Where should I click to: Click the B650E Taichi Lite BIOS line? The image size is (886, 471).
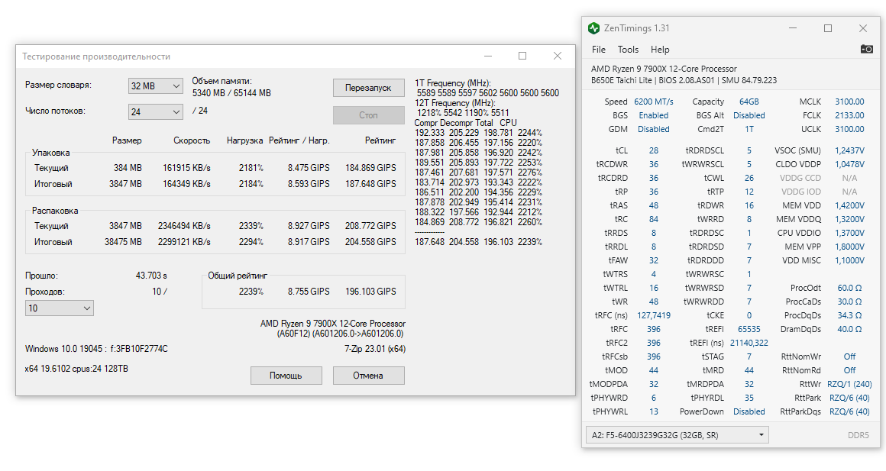[684, 81]
